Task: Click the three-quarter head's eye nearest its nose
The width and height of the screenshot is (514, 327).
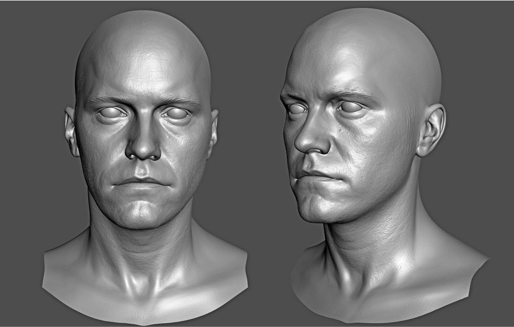Action: tap(296, 108)
